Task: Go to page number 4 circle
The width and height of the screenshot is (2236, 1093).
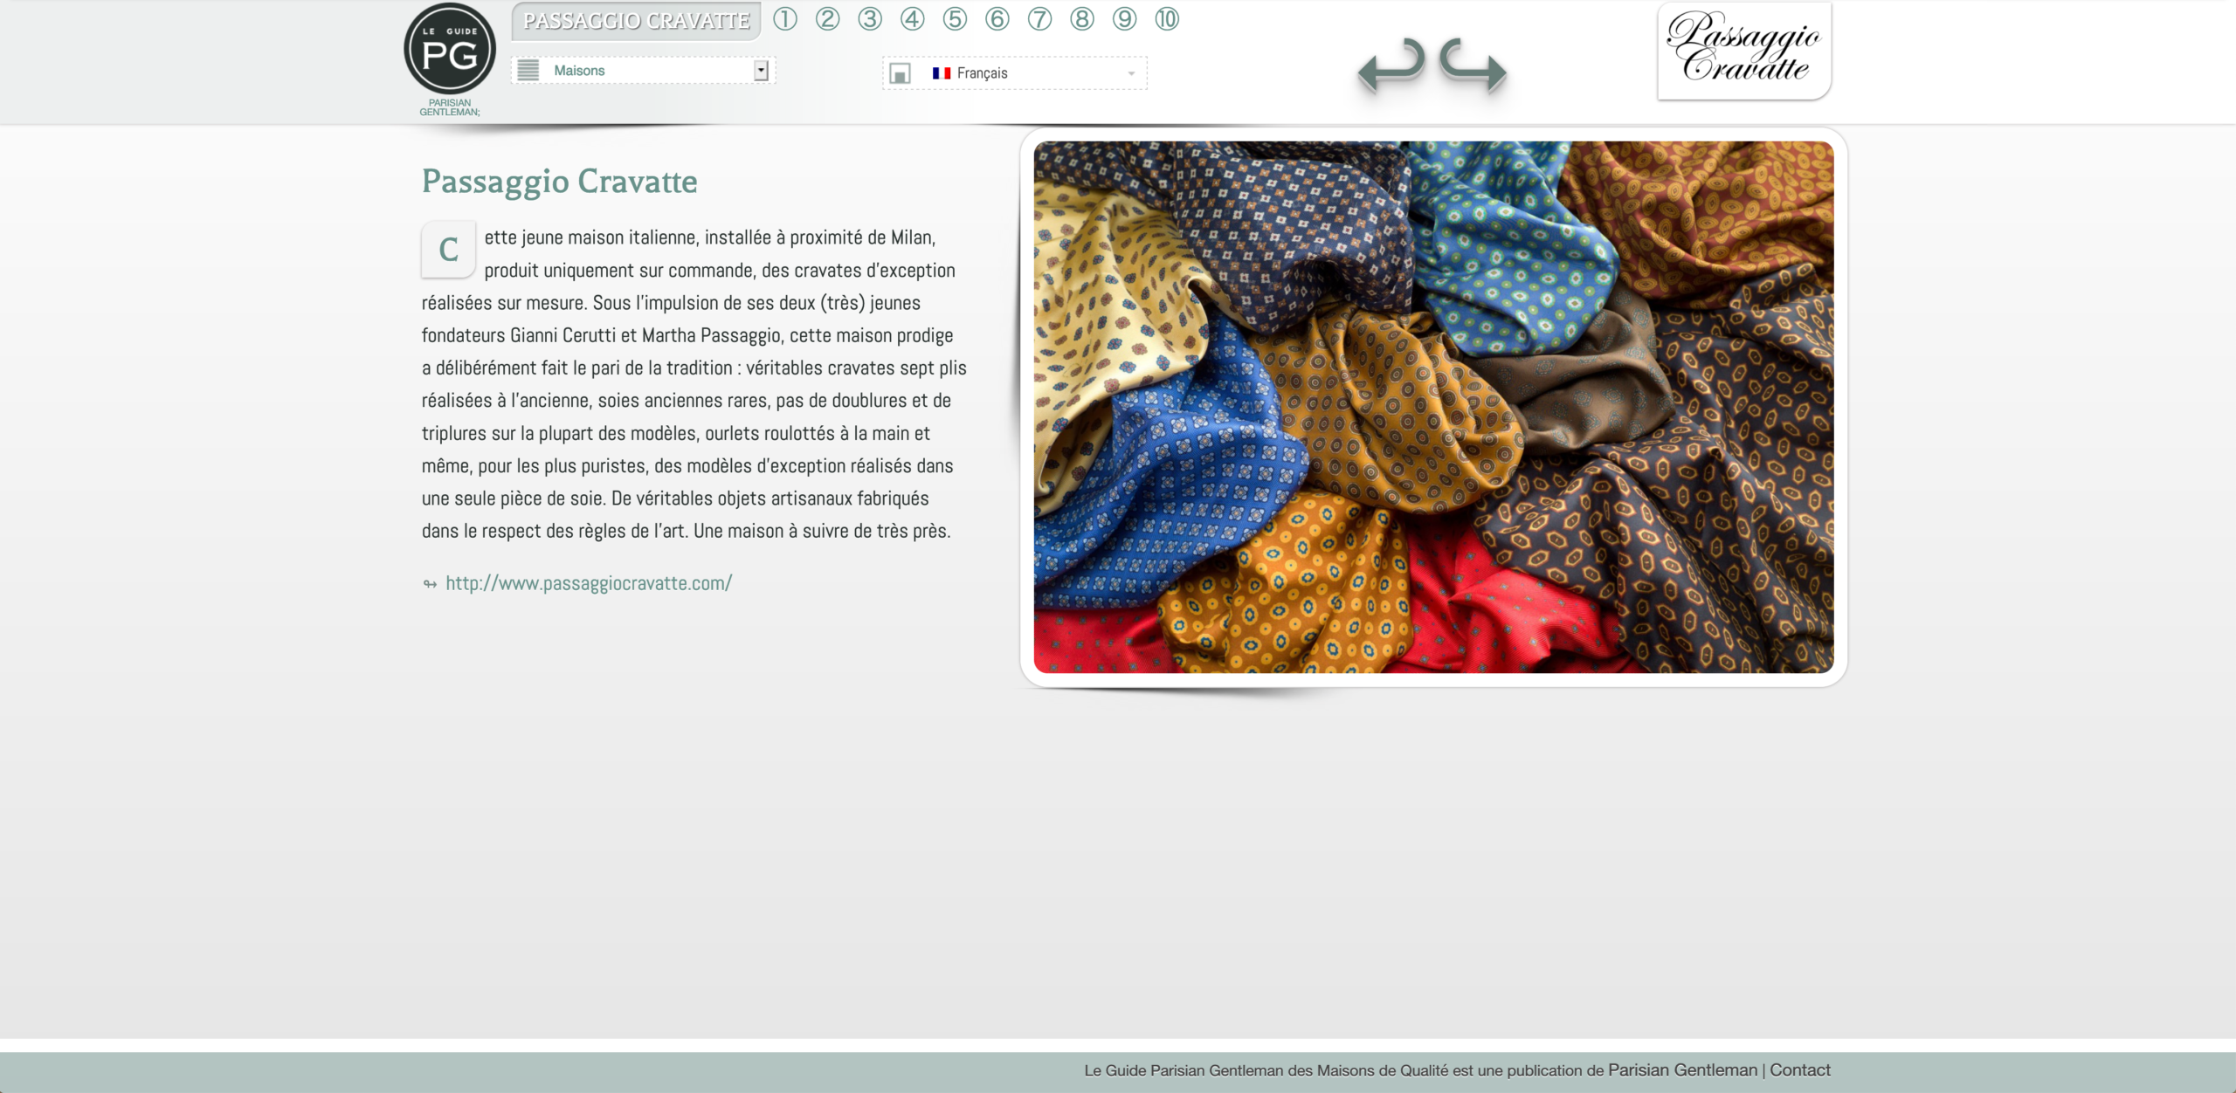Action: 913,19
